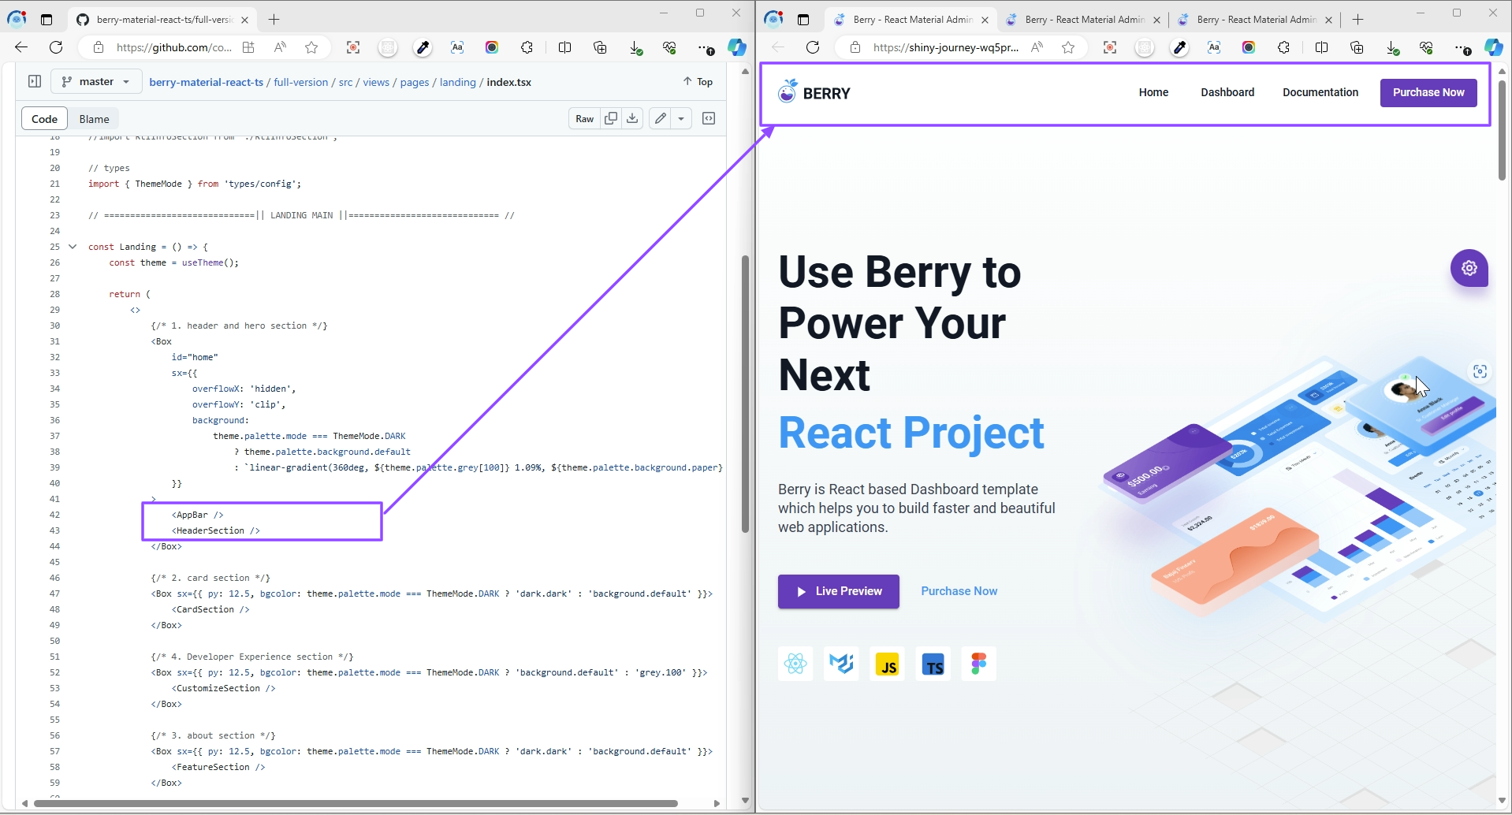Copy raw file contents icon

pyautogui.click(x=610, y=119)
